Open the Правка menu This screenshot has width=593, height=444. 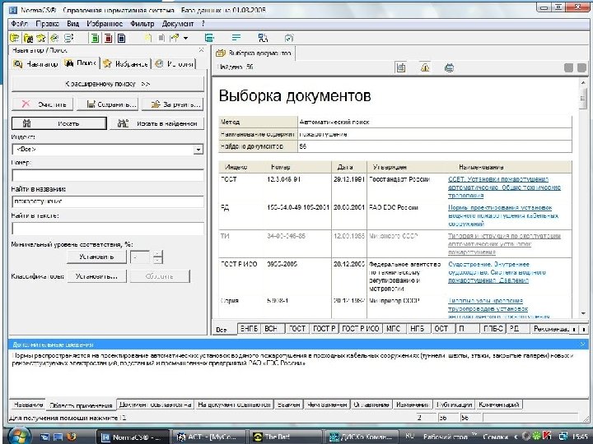tap(47, 24)
